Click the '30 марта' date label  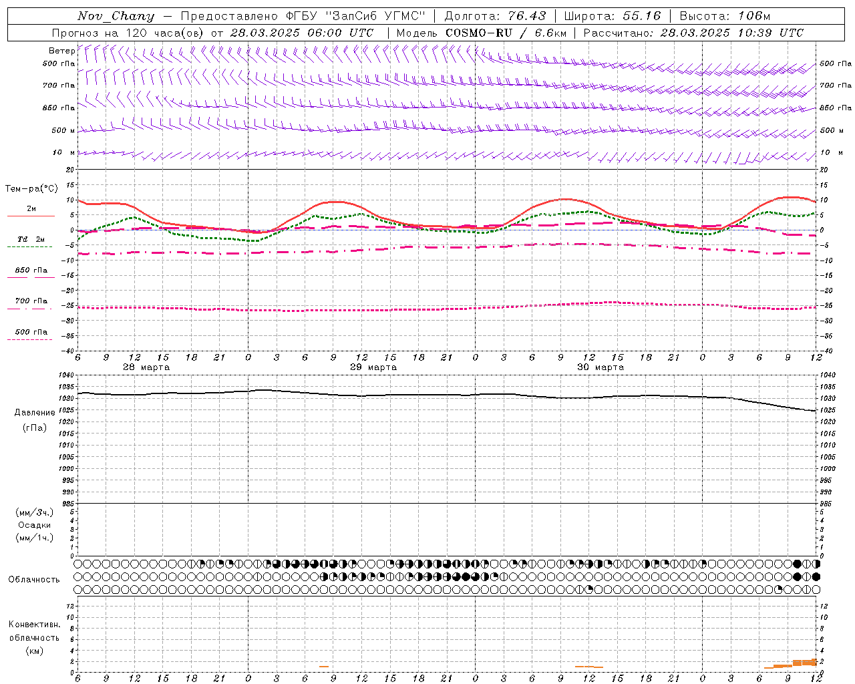[x=601, y=367]
